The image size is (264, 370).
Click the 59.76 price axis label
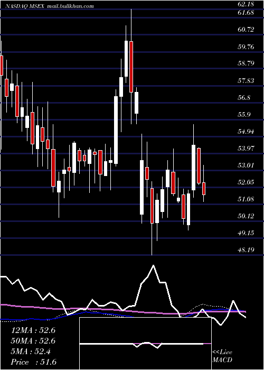tap(246, 47)
